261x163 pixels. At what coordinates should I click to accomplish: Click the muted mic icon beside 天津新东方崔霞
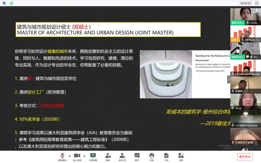click(233, 143)
